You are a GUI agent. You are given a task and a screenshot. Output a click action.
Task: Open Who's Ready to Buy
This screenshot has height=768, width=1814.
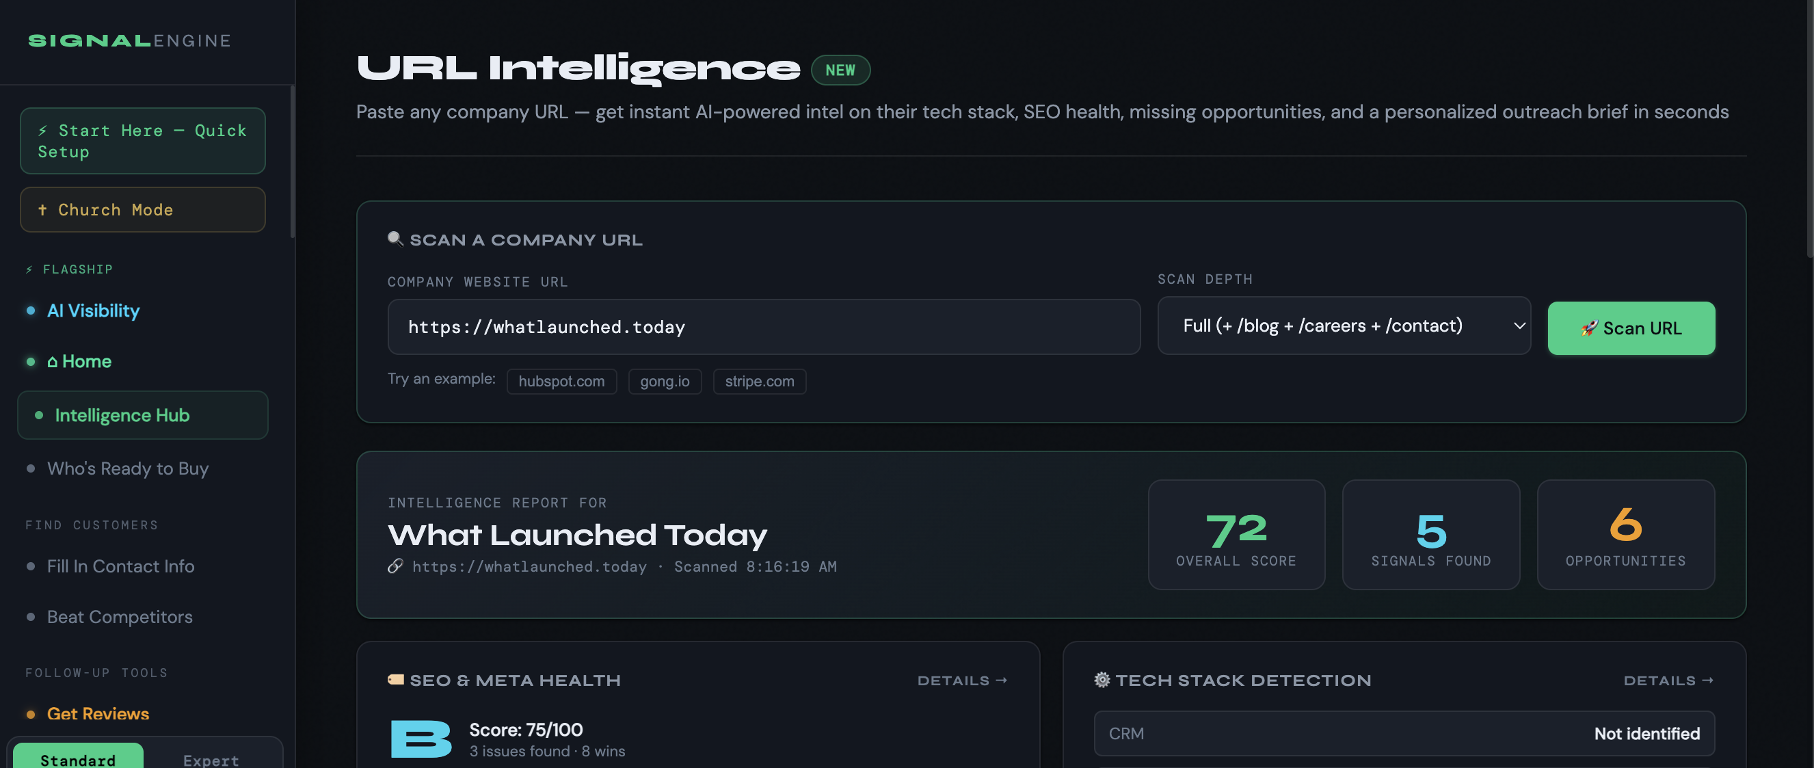127,468
